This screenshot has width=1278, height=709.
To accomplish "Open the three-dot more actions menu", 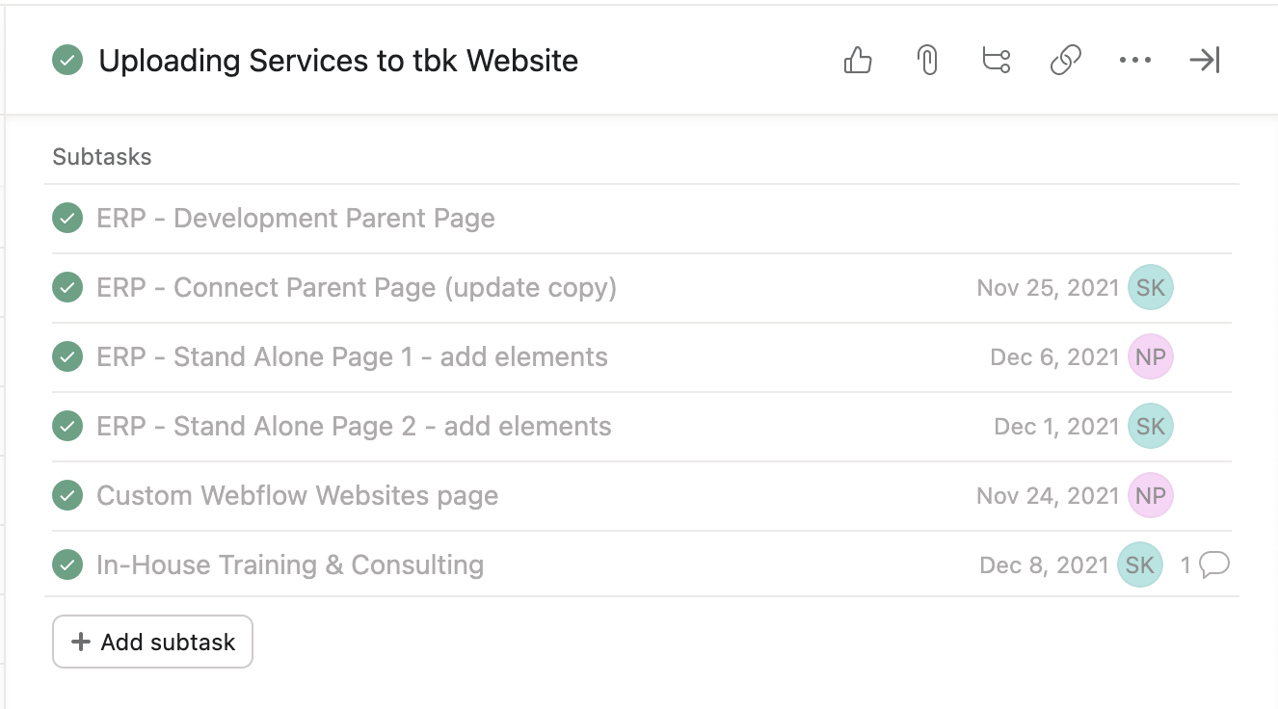I will tap(1135, 61).
